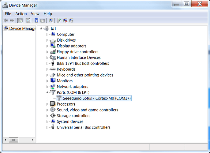
Task: Expand the Universal Serial Bus controllers node
Action: tap(47, 127)
